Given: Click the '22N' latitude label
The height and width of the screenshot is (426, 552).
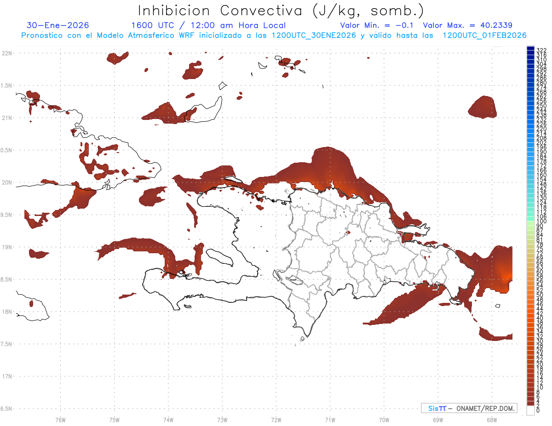Looking at the screenshot, I should 6,53.
